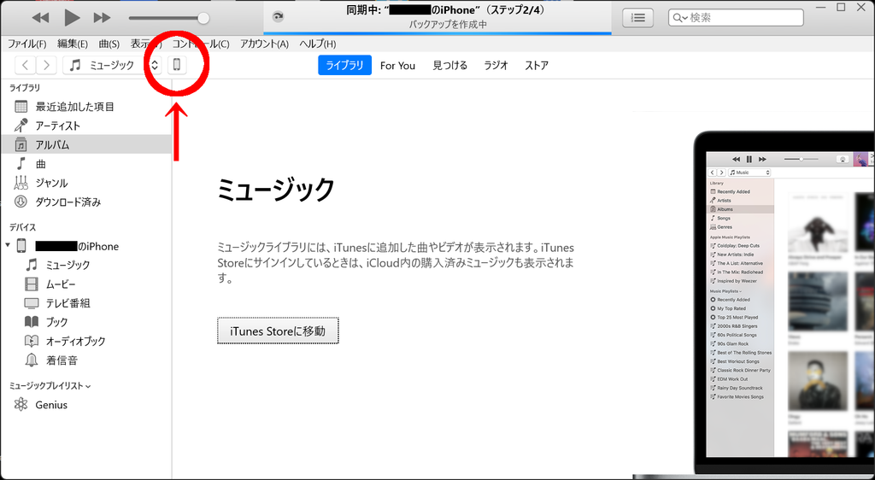This screenshot has width=875, height=480.
Task: Click the バックアップを作成中 status text
Action: [x=448, y=25]
